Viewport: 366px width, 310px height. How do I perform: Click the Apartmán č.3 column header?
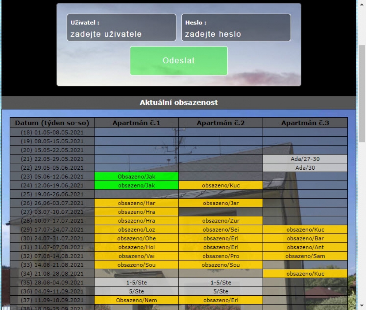click(305, 123)
